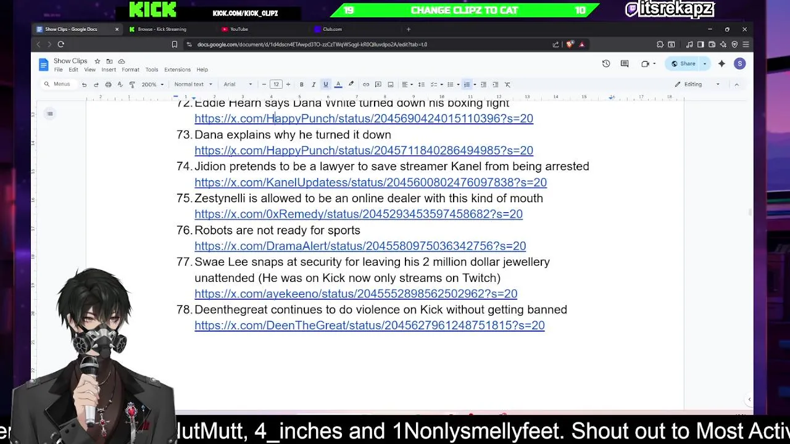Open the text color picker
The width and height of the screenshot is (790, 444).
pos(338,84)
